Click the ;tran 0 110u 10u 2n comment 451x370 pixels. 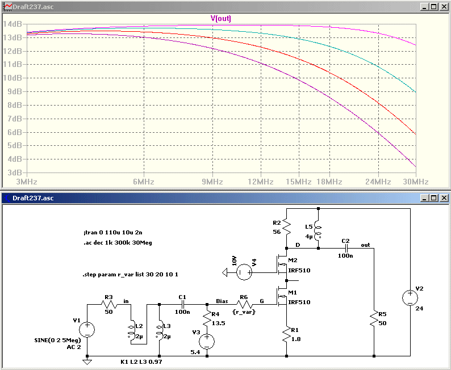(x=112, y=233)
